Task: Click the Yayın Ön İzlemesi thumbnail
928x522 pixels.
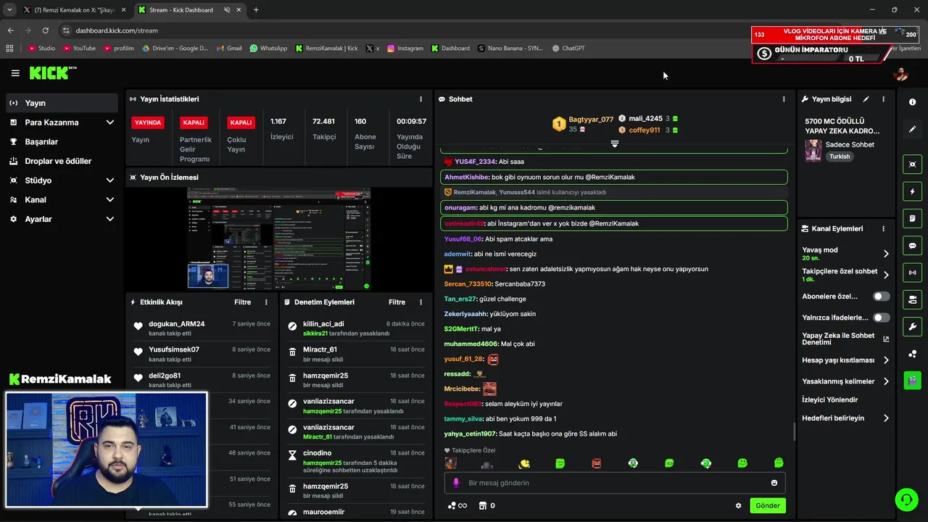Action: [x=278, y=239]
